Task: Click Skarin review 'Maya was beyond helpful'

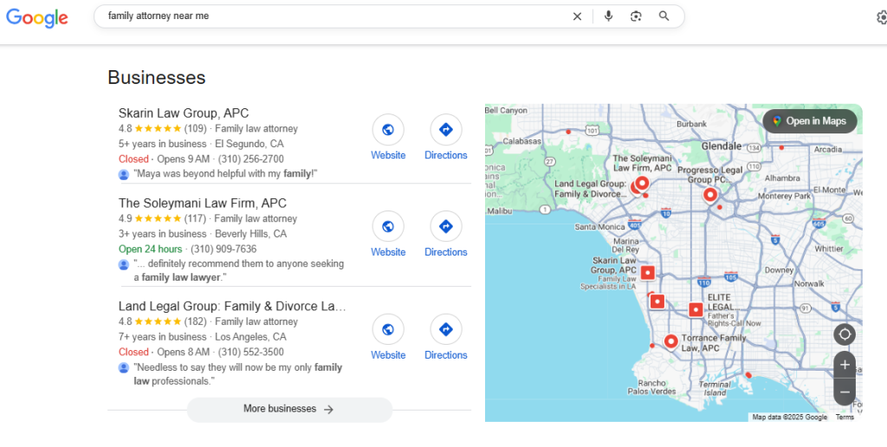Action: click(x=225, y=174)
